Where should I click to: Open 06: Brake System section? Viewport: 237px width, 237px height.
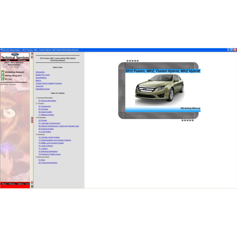click(45, 112)
